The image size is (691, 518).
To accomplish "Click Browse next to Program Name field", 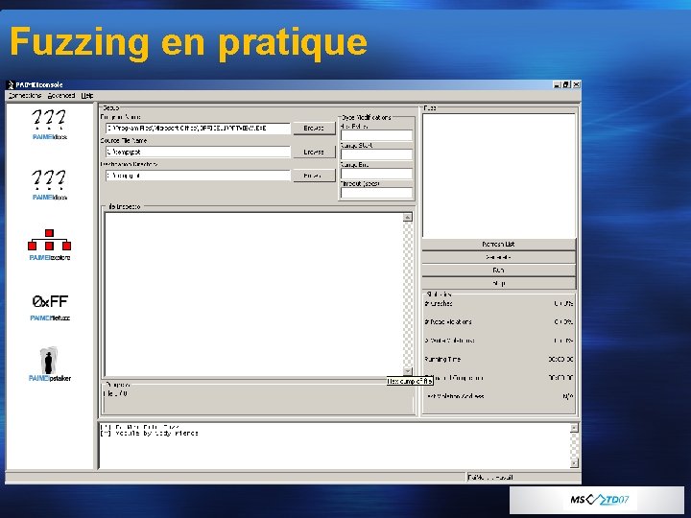I will coord(314,129).
